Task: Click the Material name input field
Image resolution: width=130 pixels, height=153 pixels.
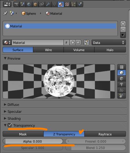Action: click(x=38, y=43)
